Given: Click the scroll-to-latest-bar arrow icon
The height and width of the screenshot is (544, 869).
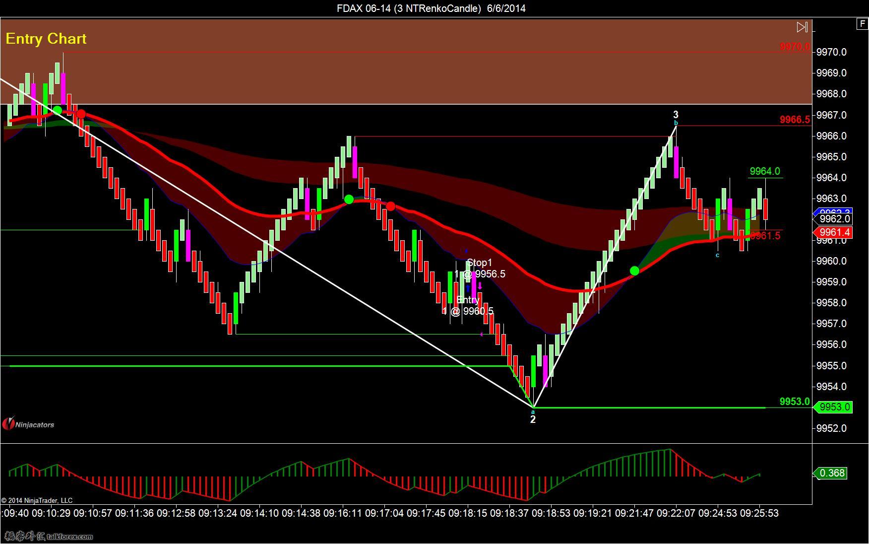Looking at the screenshot, I should click(802, 27).
